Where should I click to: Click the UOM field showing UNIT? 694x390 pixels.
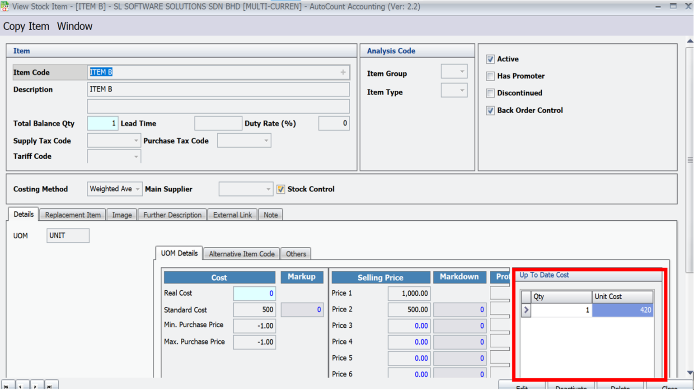pyautogui.click(x=68, y=236)
